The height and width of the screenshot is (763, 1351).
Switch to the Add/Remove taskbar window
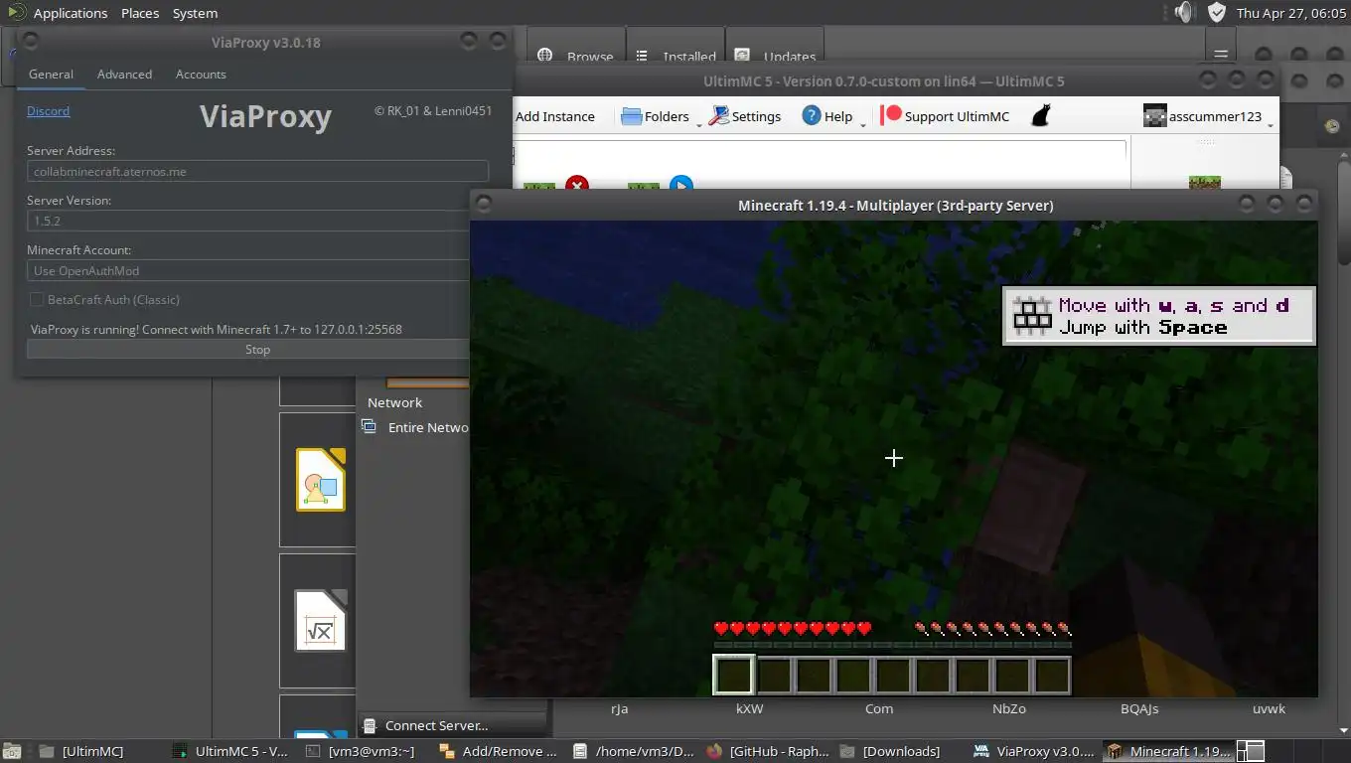click(x=500, y=751)
